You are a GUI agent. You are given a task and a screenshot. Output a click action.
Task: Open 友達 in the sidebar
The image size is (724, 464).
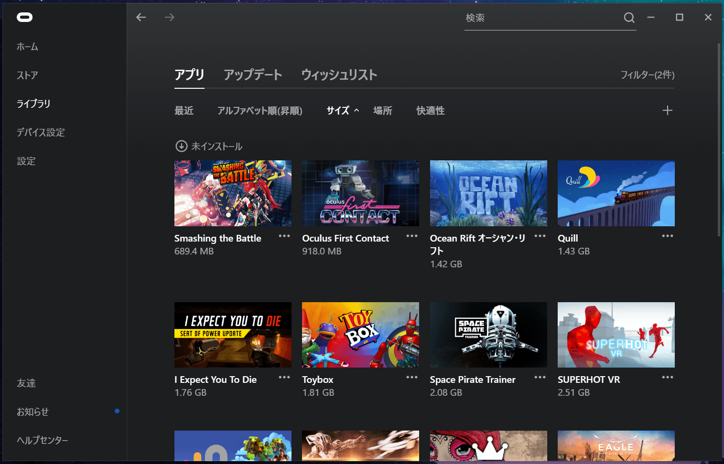26,383
